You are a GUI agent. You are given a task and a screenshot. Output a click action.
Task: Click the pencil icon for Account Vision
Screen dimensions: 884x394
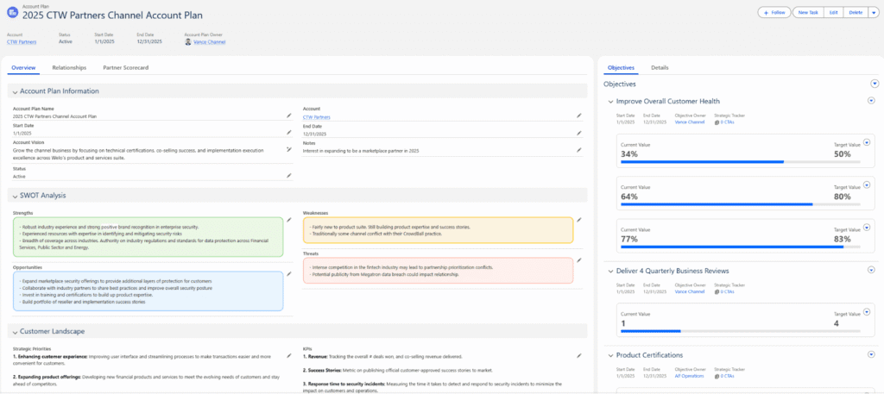point(289,148)
